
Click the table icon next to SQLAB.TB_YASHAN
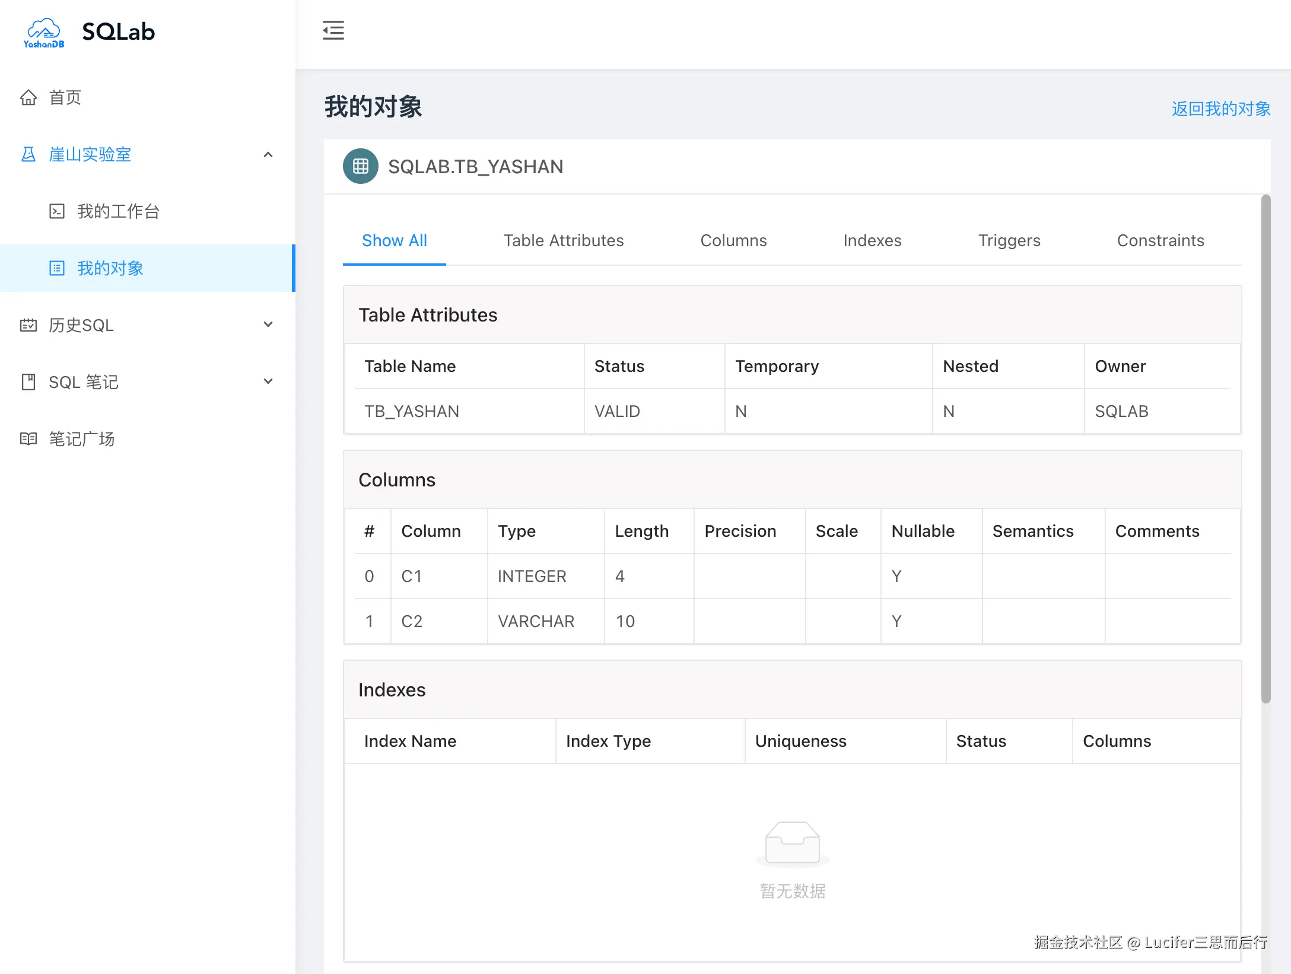click(361, 166)
